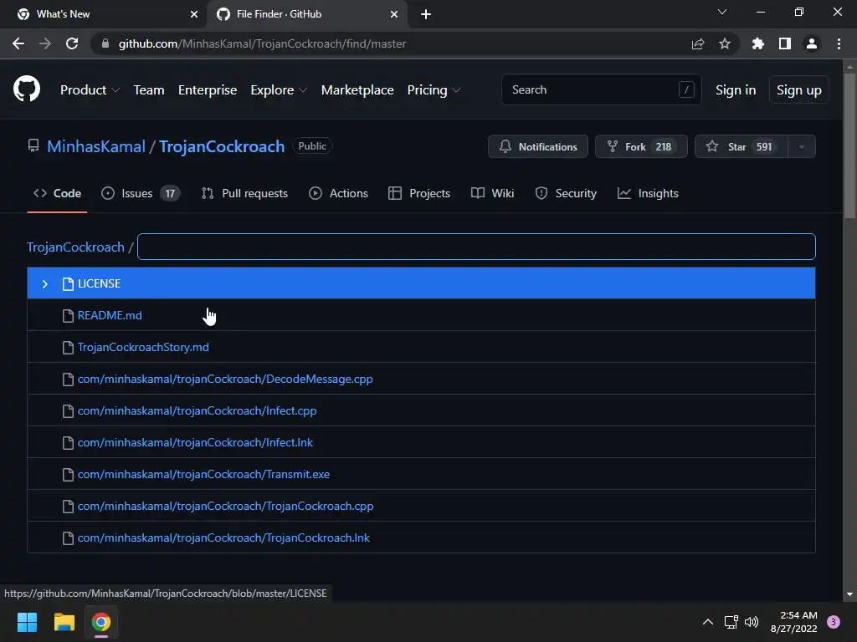Click the Notifications button
Viewport: 857px width, 642px height.
pyautogui.click(x=538, y=146)
